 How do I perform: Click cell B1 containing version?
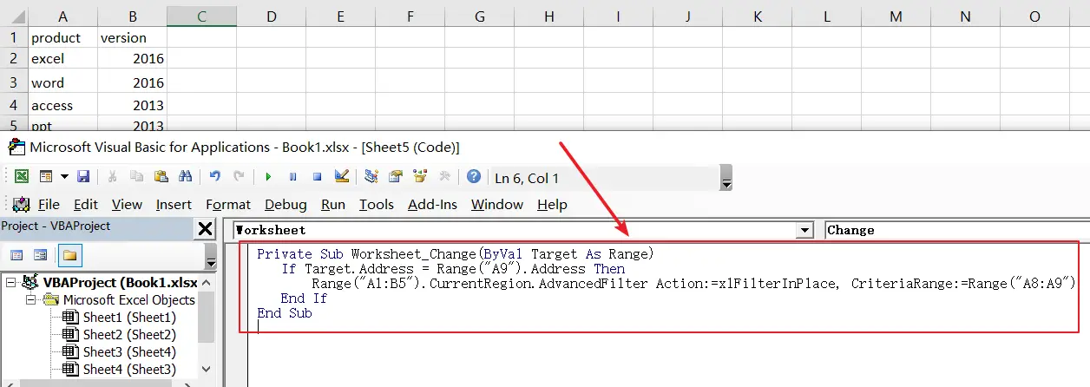pos(133,37)
